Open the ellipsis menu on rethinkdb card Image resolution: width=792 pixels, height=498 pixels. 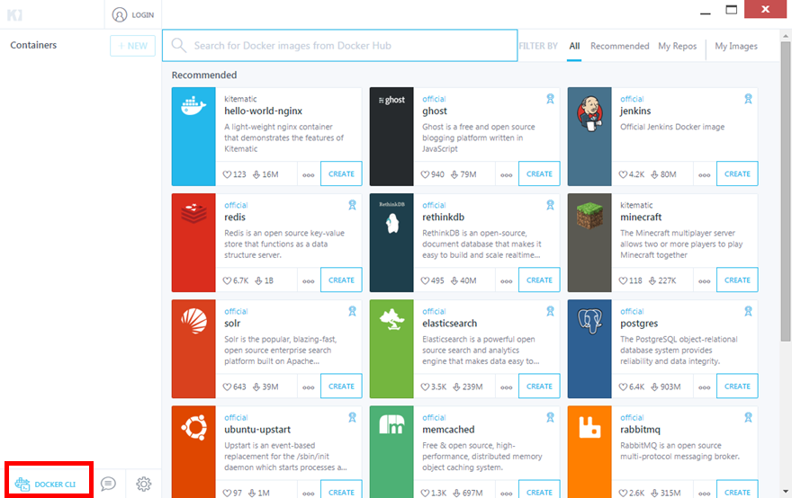point(506,280)
